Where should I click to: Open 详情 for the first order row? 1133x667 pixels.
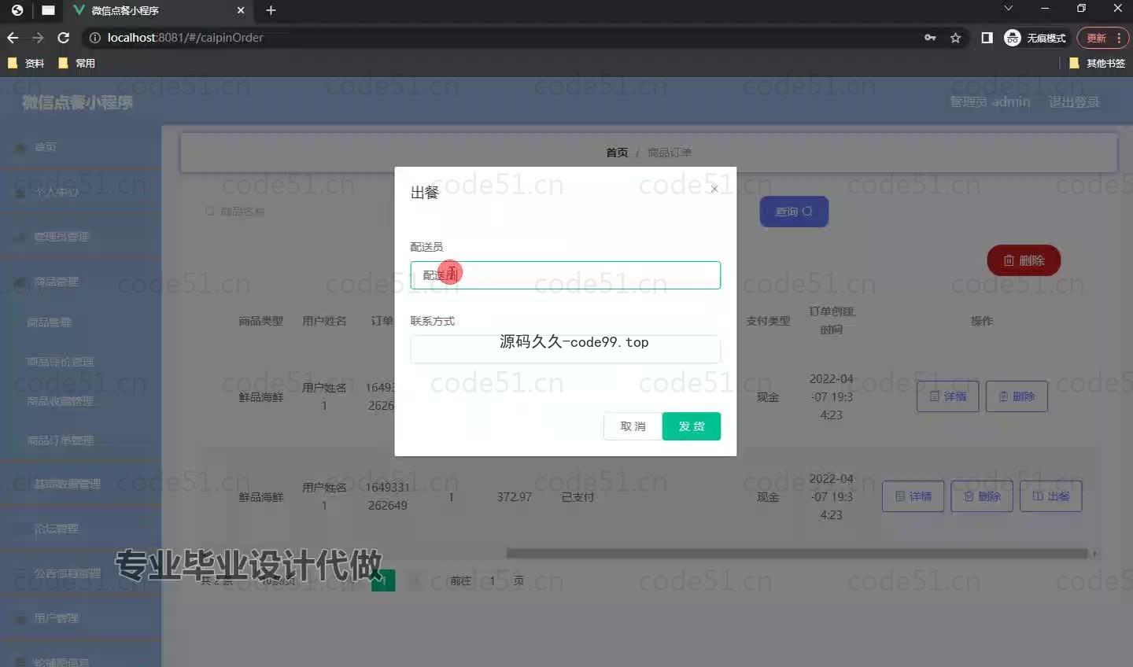pyautogui.click(x=948, y=396)
